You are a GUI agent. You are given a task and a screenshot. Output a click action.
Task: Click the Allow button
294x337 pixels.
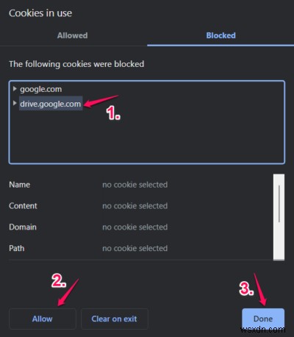[43, 319]
